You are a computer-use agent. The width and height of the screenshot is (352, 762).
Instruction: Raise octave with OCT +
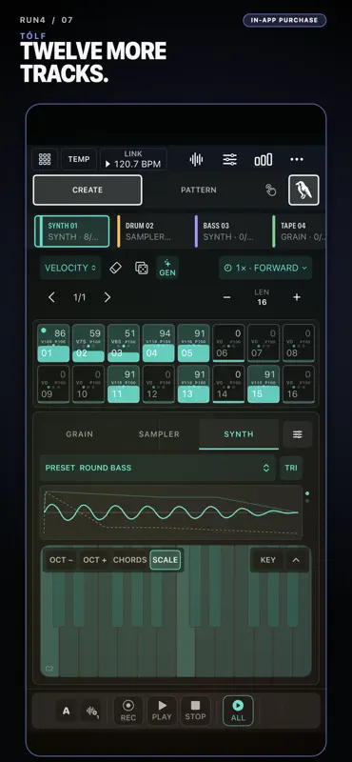95,560
